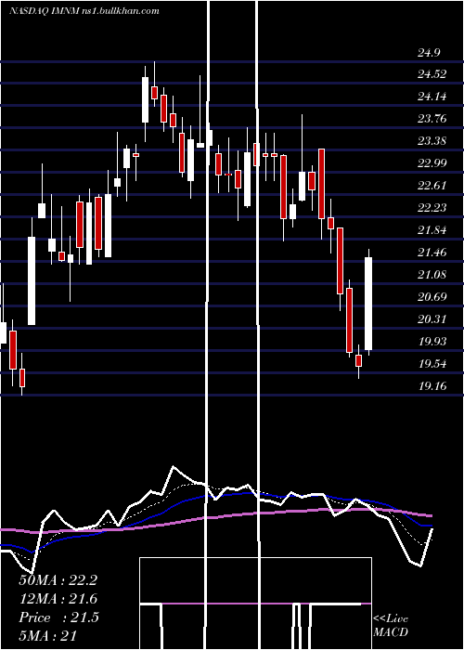This screenshot has height=650, width=464.
Task: Click the price label 24.14
Action: tap(432, 97)
